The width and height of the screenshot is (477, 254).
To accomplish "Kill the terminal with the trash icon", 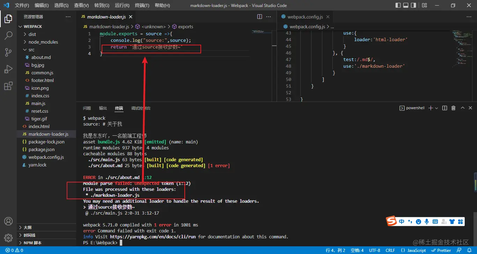I will point(454,108).
